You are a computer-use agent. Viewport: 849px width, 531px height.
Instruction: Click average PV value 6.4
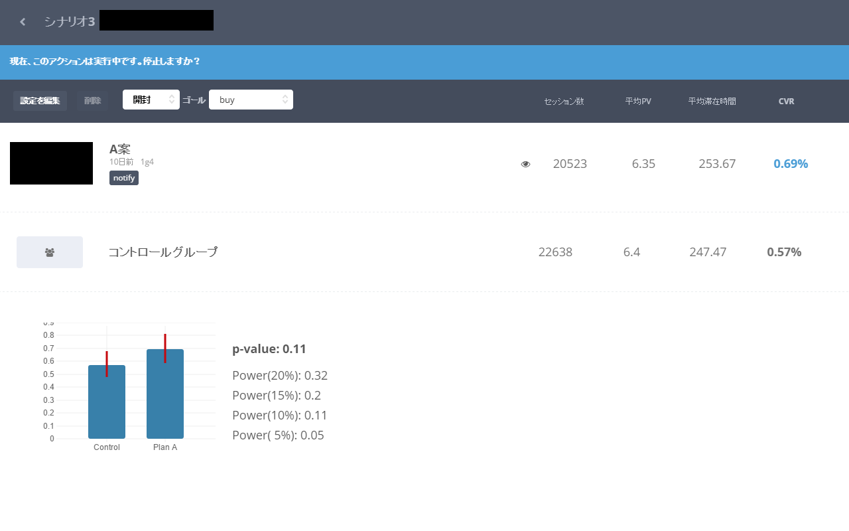(631, 252)
